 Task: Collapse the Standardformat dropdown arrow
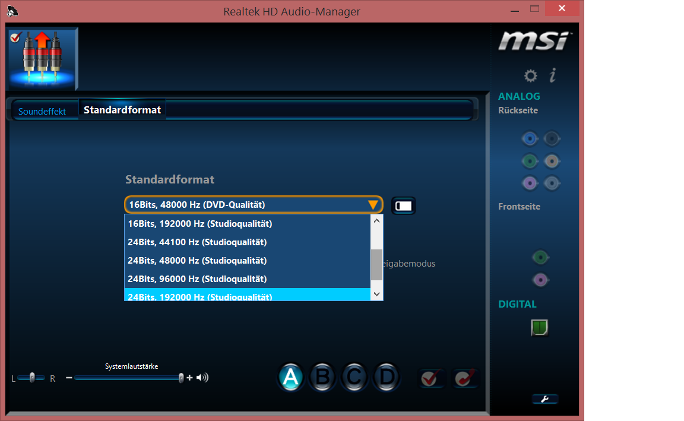pos(372,205)
